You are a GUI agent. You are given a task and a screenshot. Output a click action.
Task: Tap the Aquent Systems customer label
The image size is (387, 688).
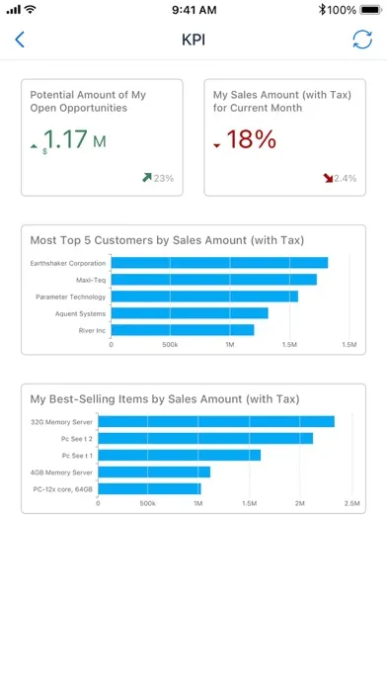pyautogui.click(x=80, y=313)
